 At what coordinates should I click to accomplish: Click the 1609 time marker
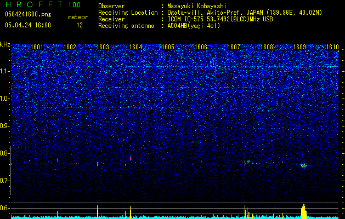tap(299, 47)
